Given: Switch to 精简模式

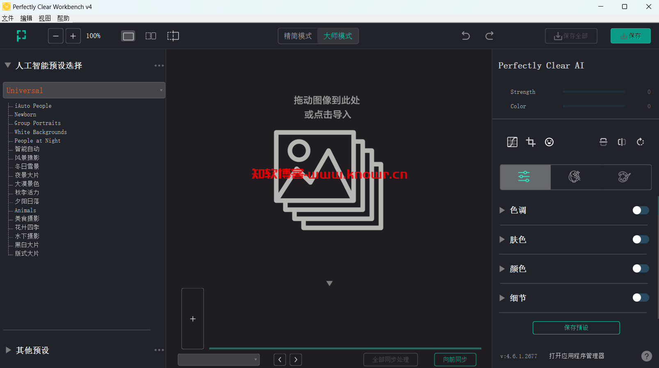Looking at the screenshot, I should (x=298, y=36).
